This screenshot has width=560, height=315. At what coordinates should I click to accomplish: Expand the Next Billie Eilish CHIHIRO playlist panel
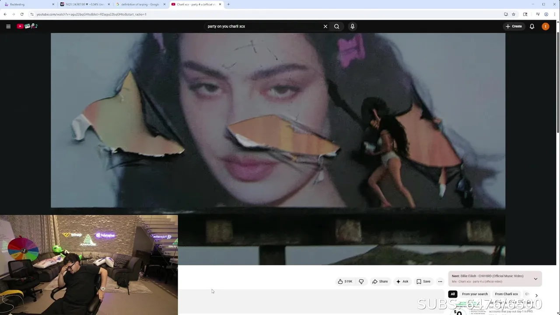[535, 279]
